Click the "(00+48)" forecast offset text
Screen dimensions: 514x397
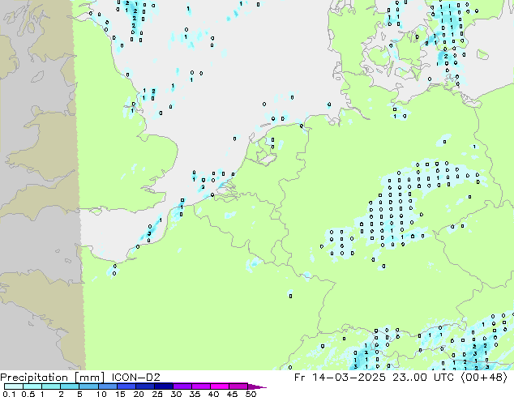[x=484, y=378]
